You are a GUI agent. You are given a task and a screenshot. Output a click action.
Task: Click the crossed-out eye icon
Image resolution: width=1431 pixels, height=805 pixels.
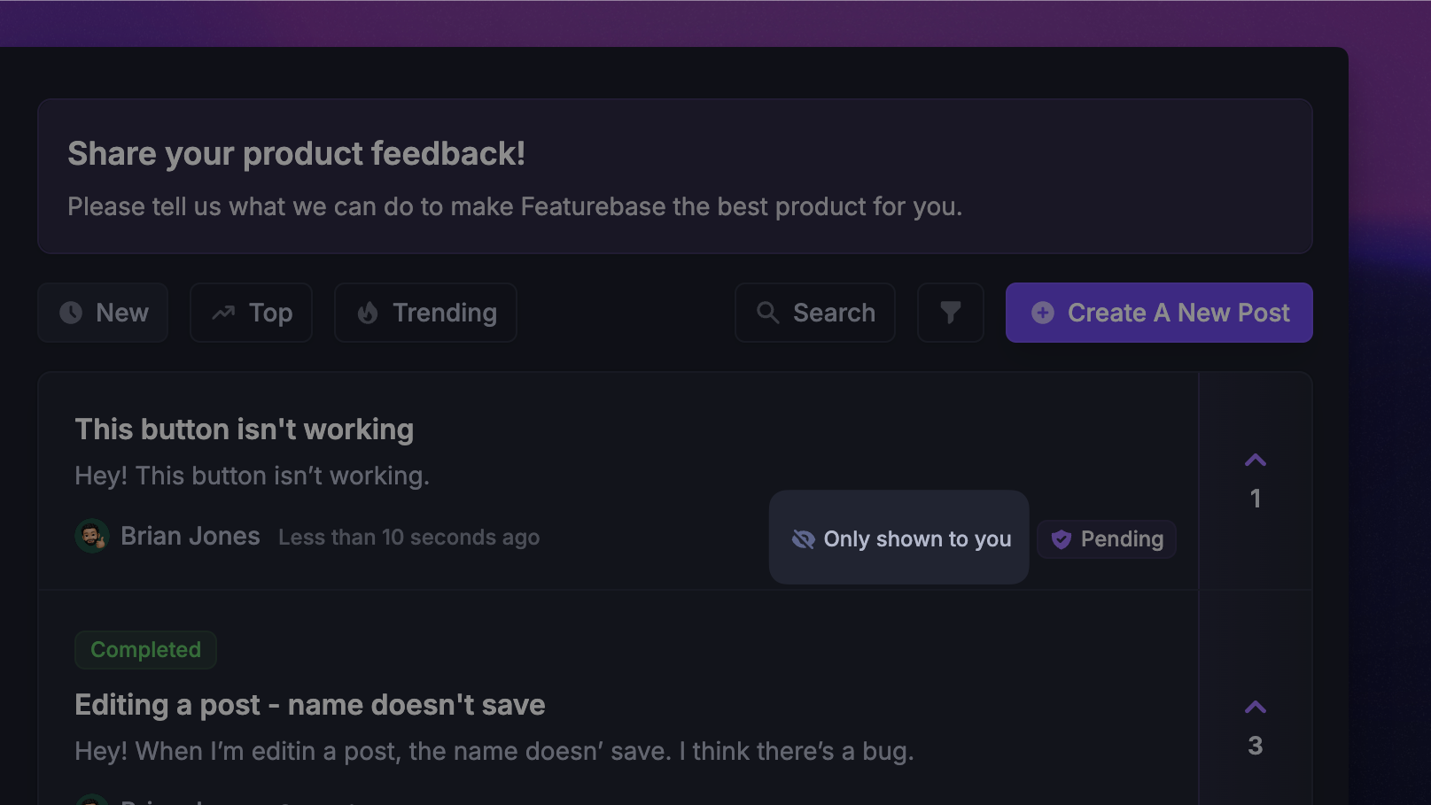pos(803,538)
